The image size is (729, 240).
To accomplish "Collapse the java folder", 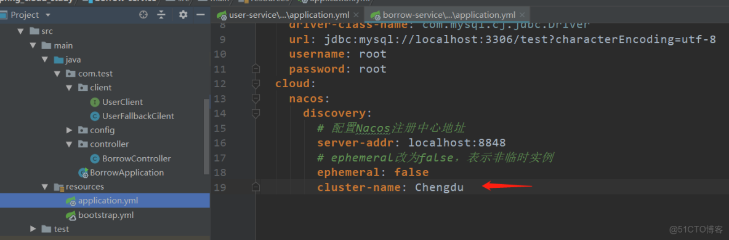I will coord(44,60).
